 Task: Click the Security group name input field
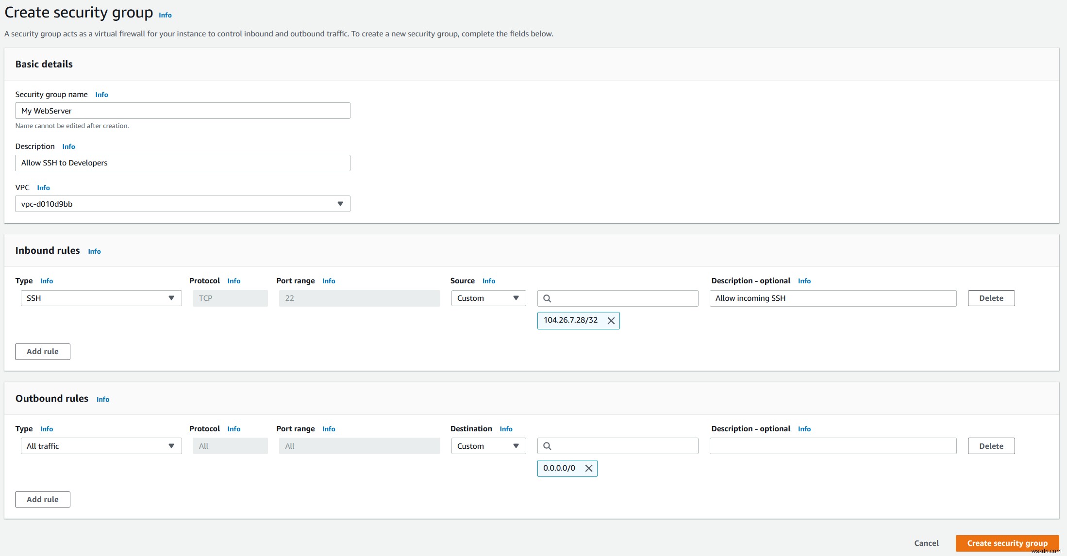point(183,110)
